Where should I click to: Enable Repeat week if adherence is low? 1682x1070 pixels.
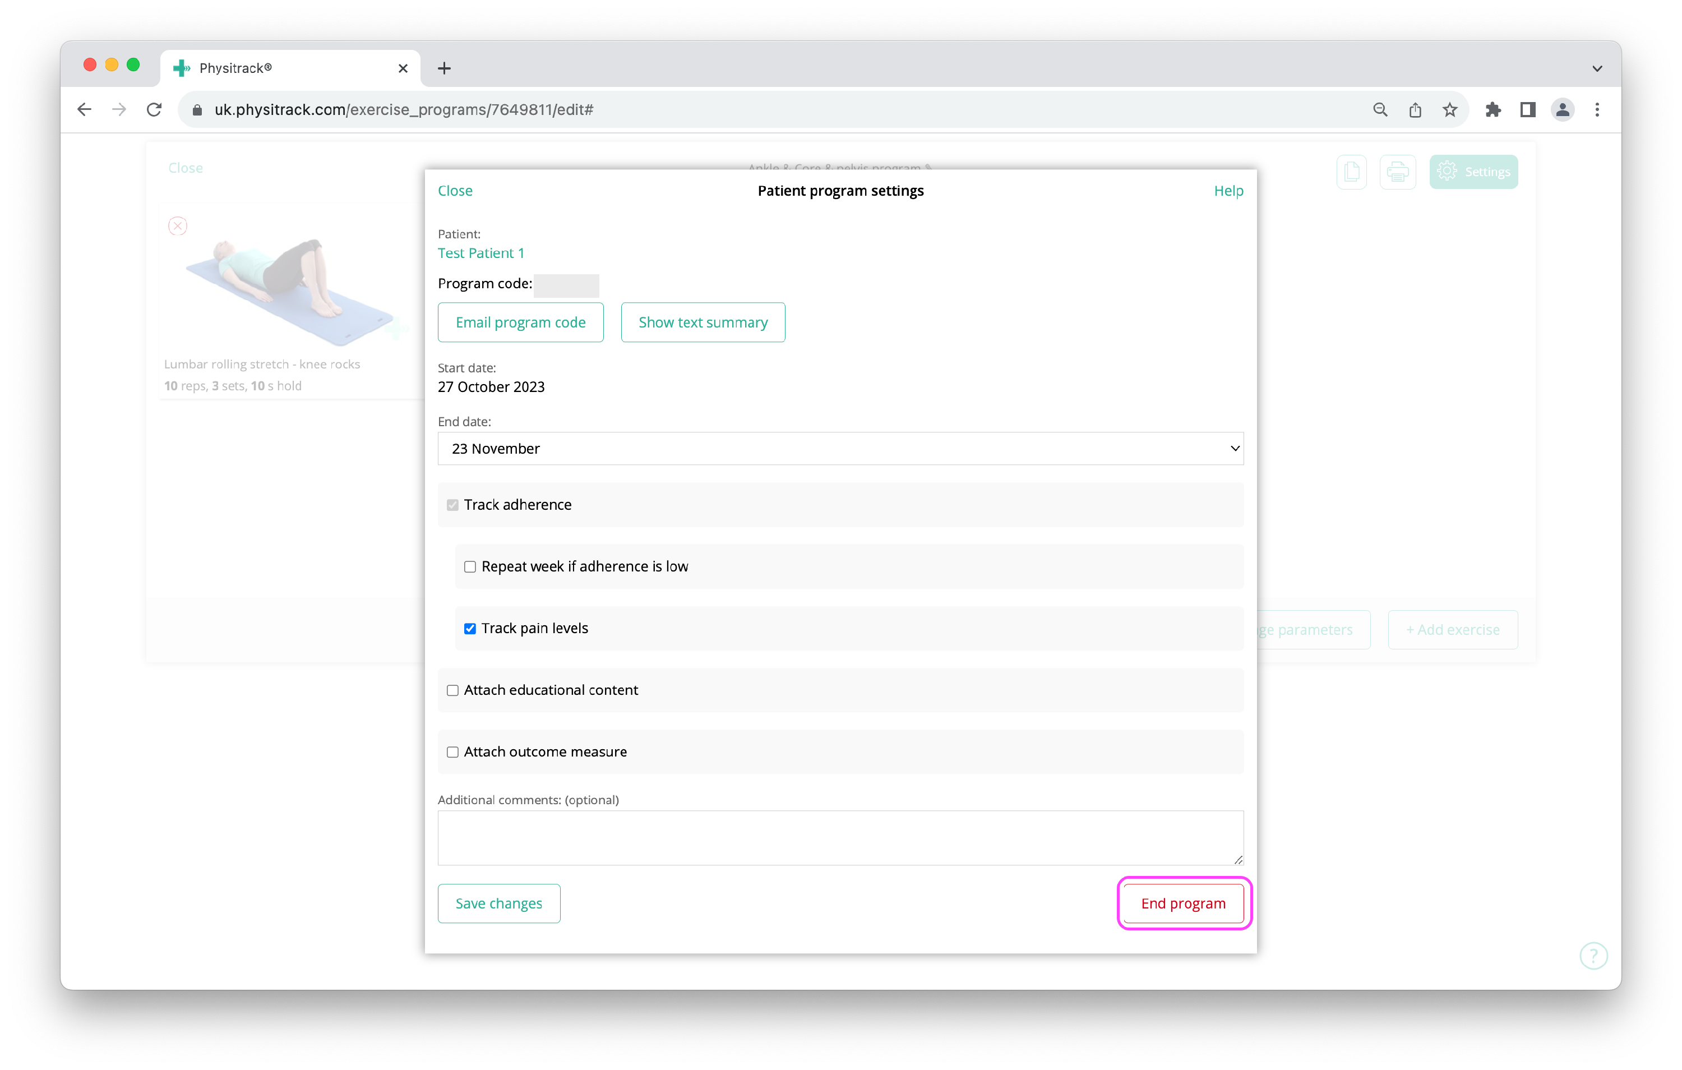click(470, 567)
